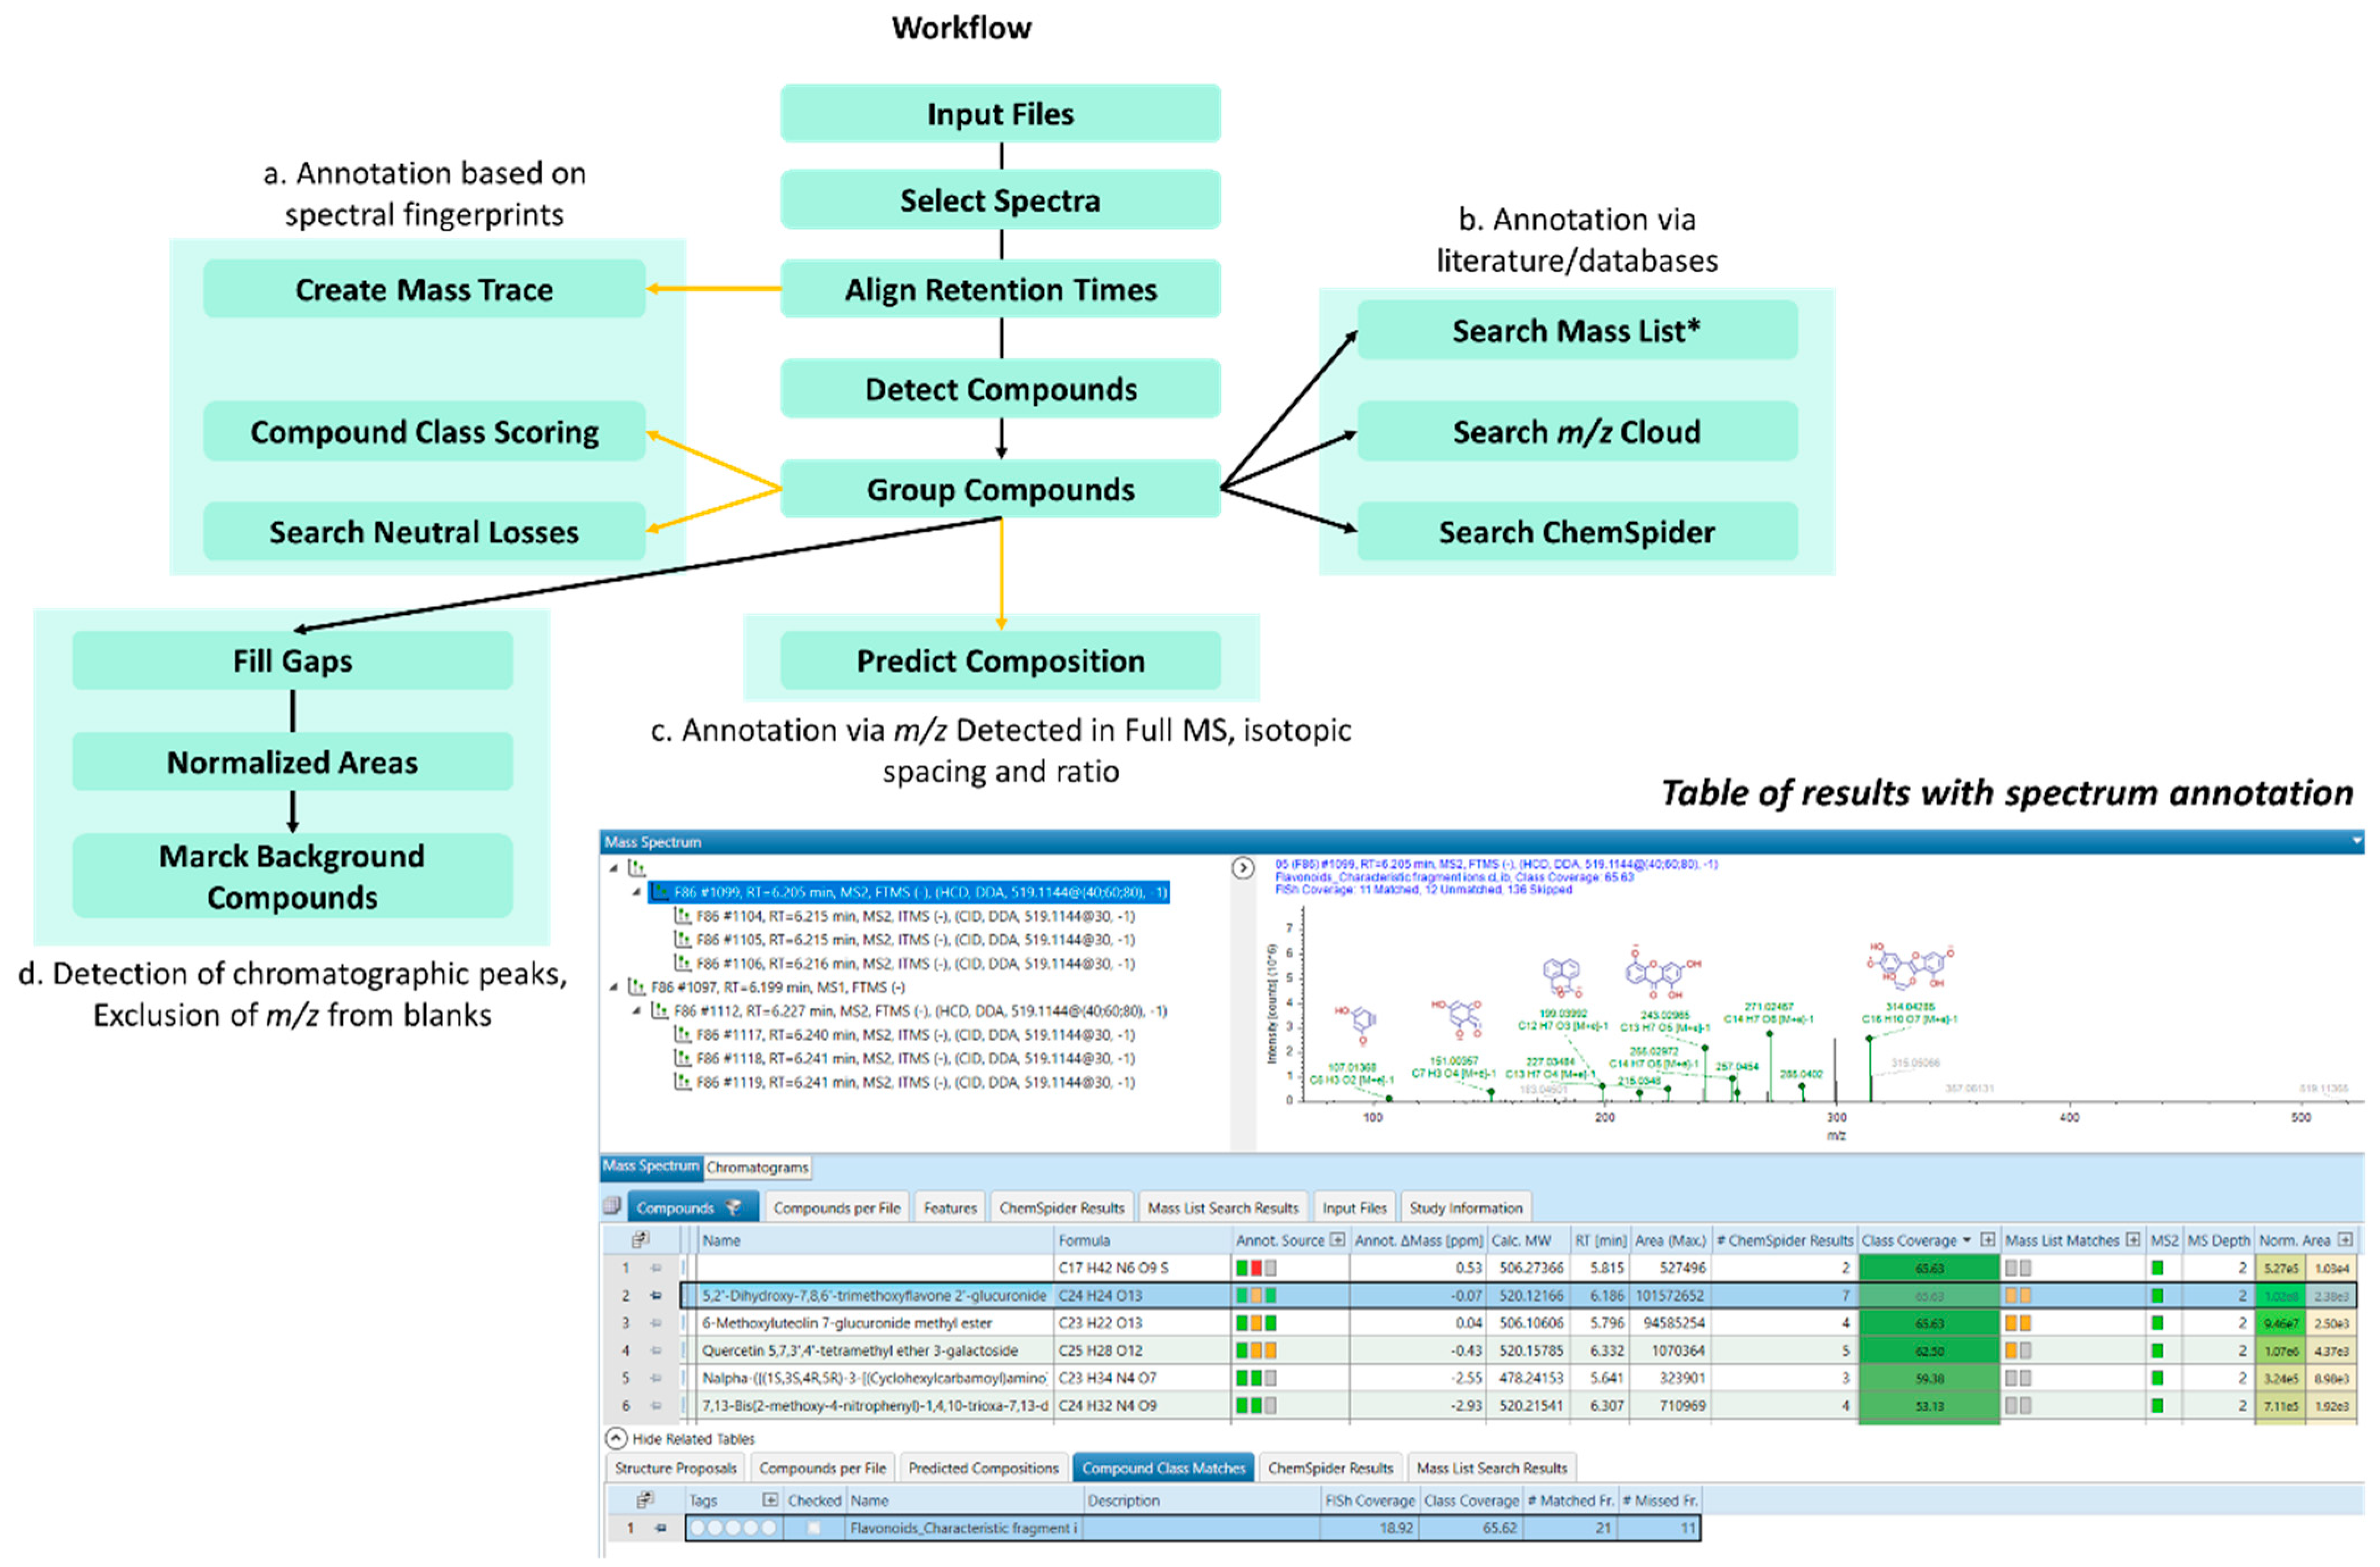Open the ChemSpider Results main tab

pos(1061,1207)
